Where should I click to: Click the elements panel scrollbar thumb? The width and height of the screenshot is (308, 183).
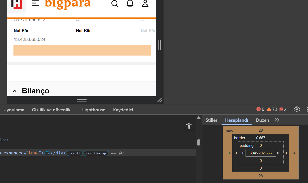[x=199, y=143]
